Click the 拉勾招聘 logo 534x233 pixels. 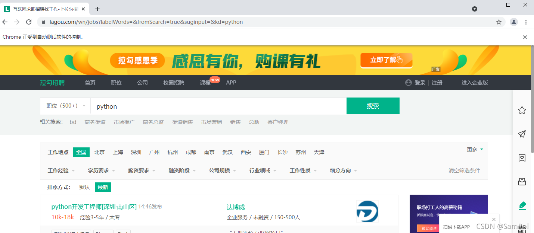point(52,83)
